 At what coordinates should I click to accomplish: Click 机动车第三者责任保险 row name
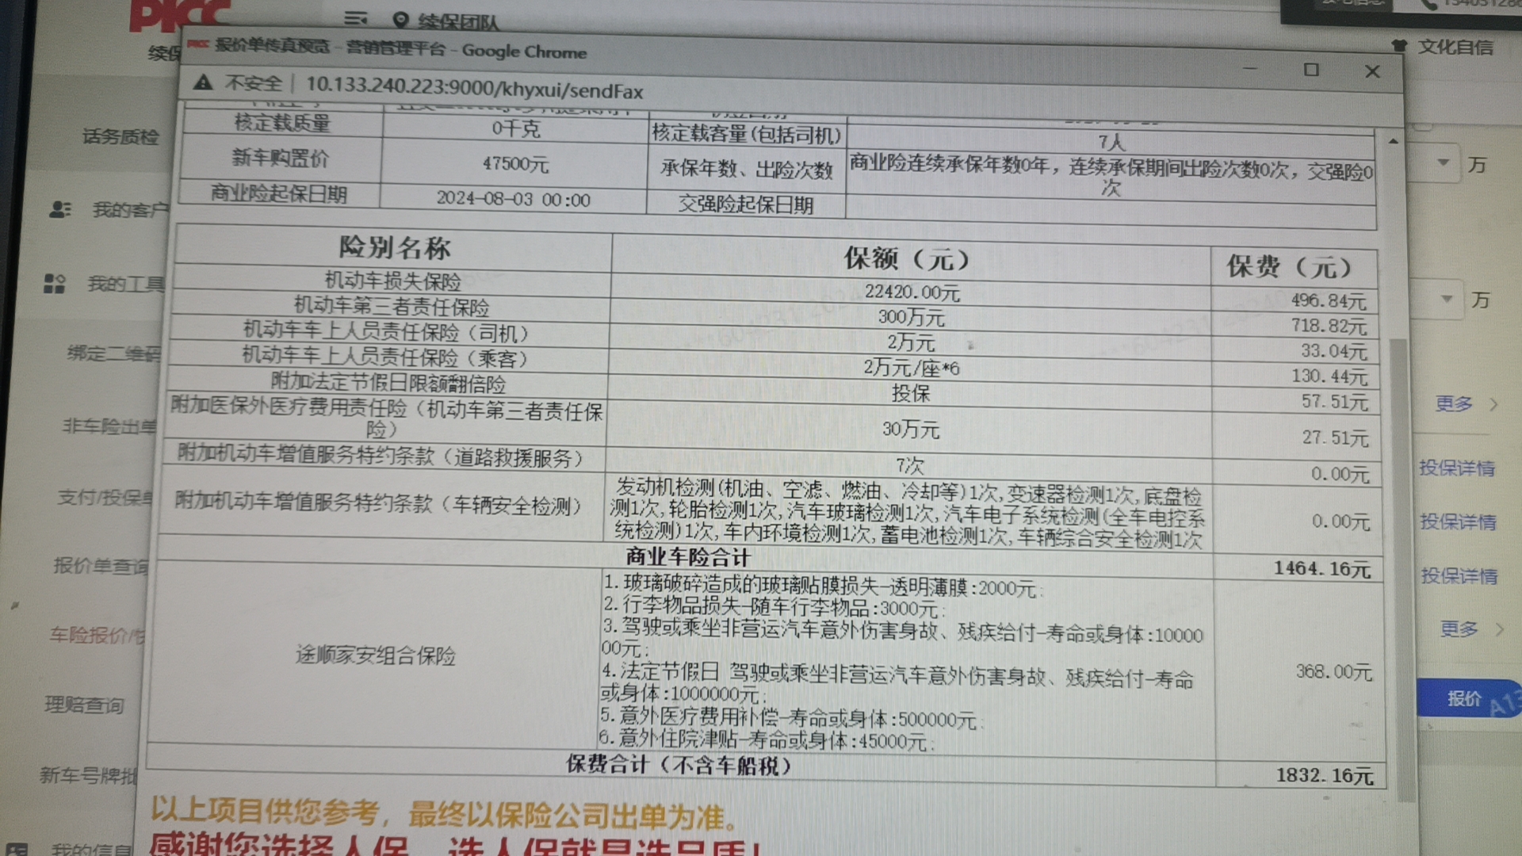coord(392,306)
